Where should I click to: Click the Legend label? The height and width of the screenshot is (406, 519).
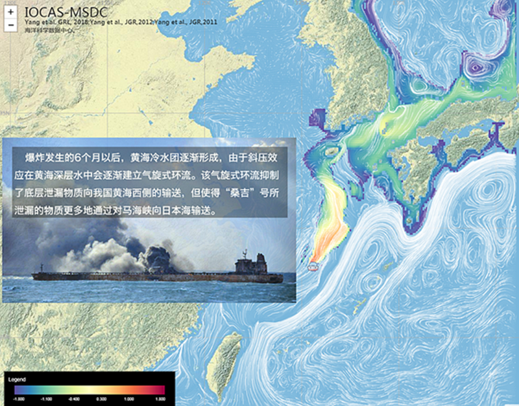coord(17,378)
